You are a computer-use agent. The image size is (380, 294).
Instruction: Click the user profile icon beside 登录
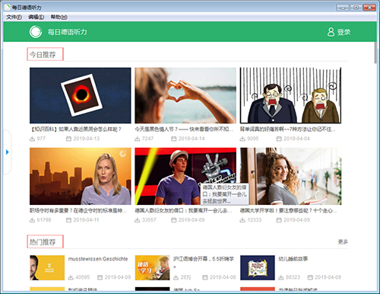(331, 32)
